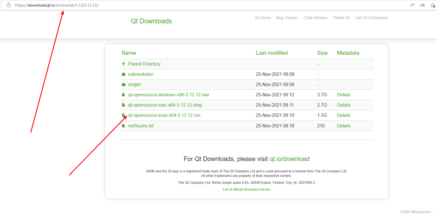Click the Metadata column header

[x=348, y=53]
